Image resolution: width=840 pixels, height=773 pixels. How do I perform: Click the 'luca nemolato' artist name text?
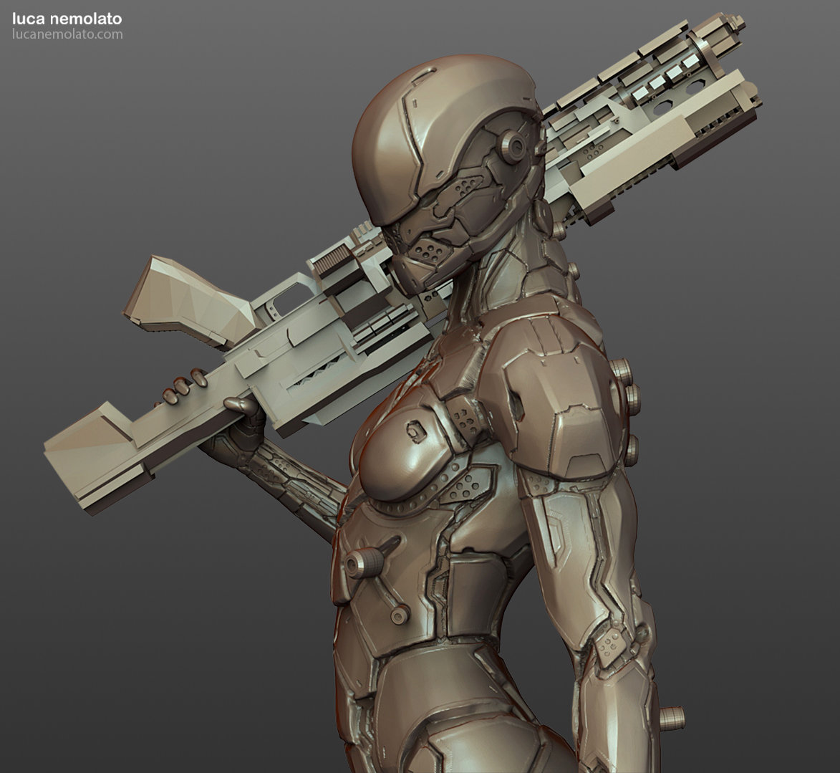pyautogui.click(x=67, y=19)
